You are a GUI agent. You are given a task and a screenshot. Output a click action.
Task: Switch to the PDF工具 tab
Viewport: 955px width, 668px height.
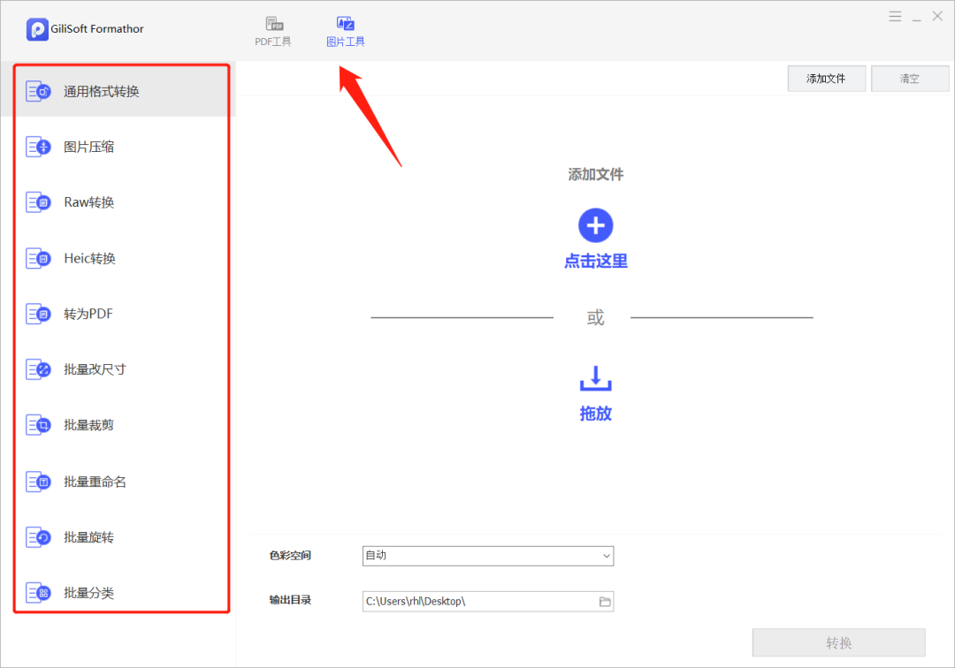[x=273, y=29]
